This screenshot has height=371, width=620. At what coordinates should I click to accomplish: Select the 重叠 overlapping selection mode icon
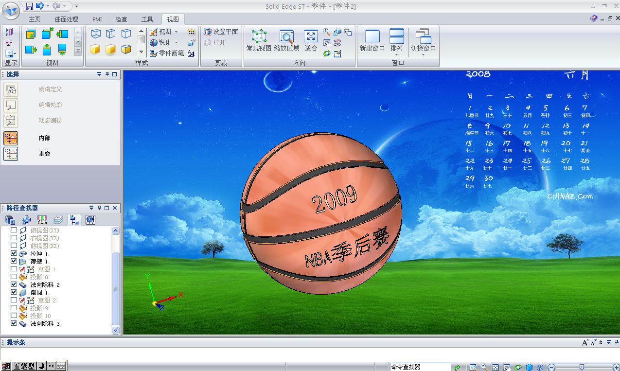tap(11, 154)
